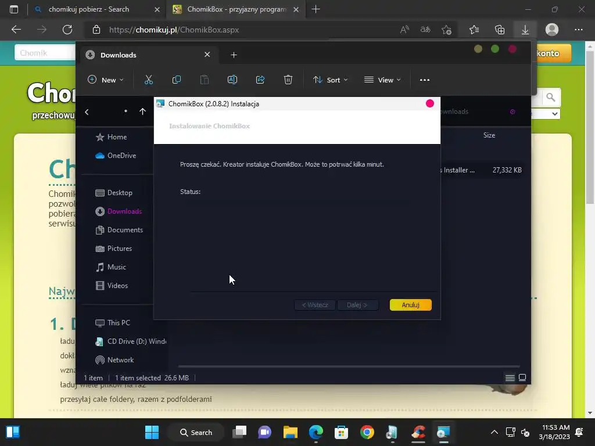Image resolution: width=595 pixels, height=446 pixels.
Task: Open the Edge Favorites list icon
Action: tap(474, 30)
